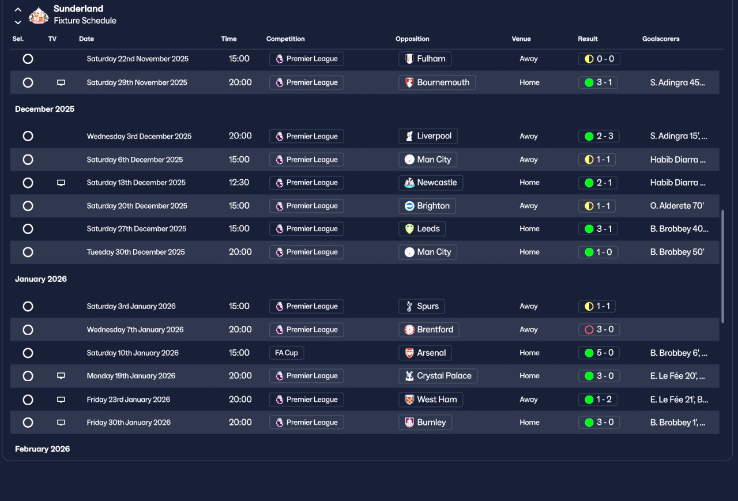The image size is (738, 501).
Task: Open the 1 - 1 result against Spurs
Action: coord(597,307)
